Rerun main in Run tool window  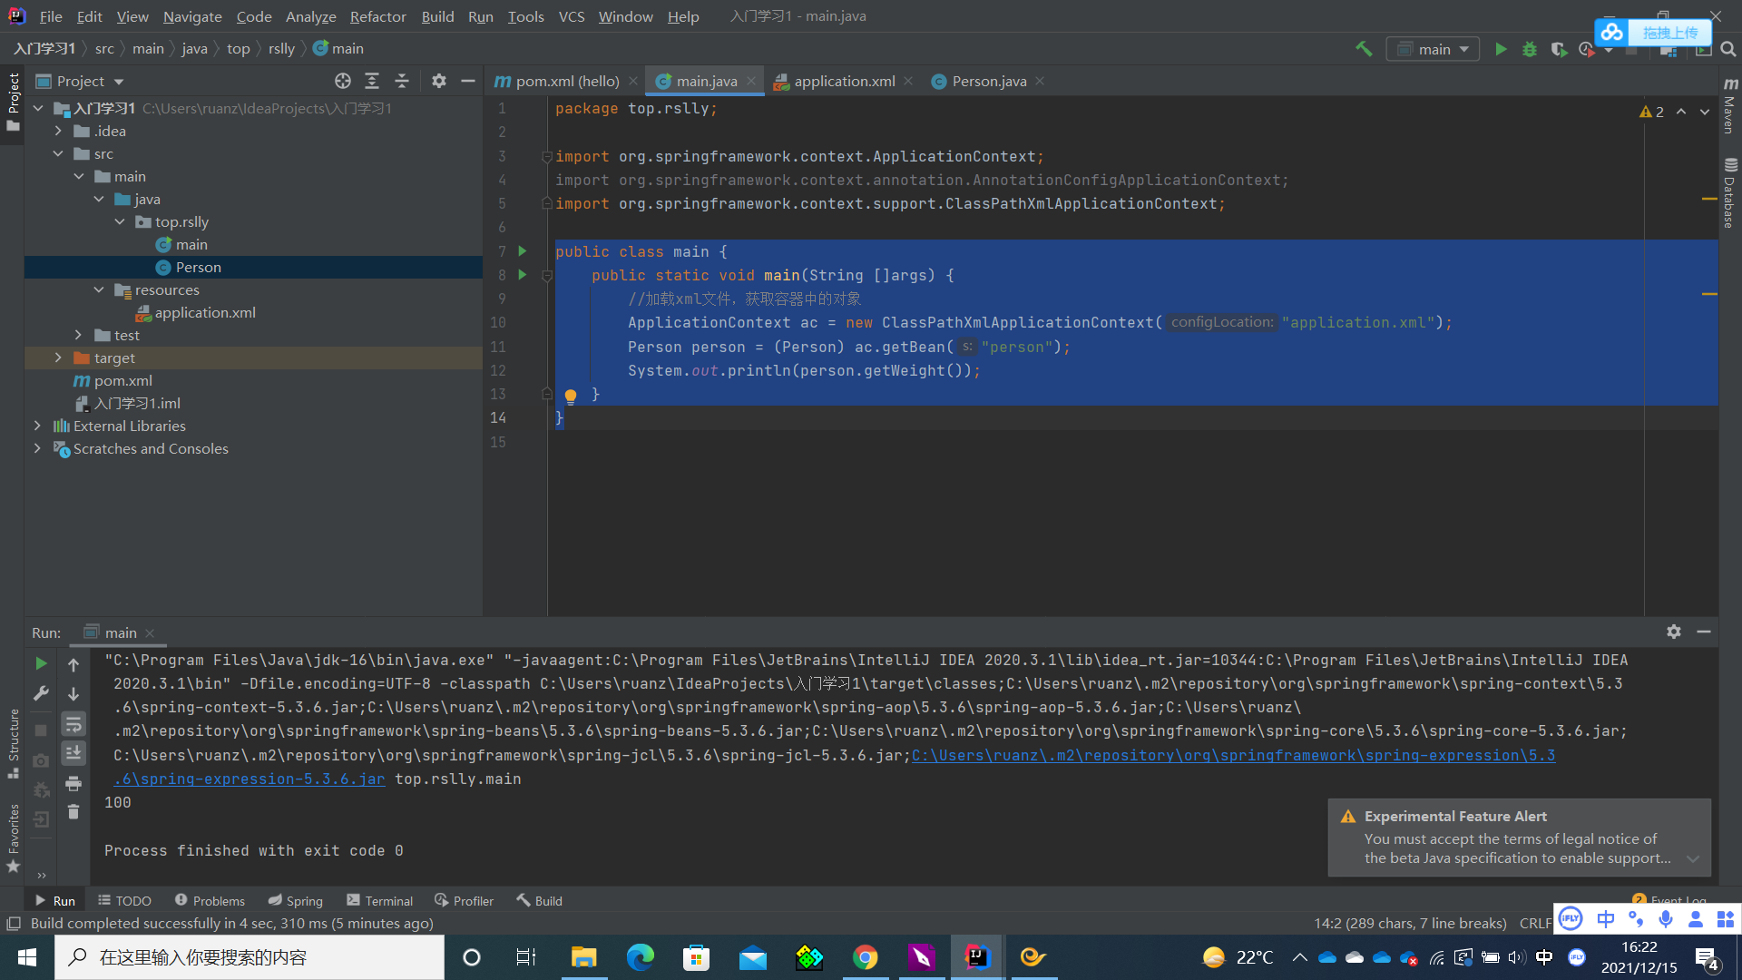pyautogui.click(x=41, y=664)
